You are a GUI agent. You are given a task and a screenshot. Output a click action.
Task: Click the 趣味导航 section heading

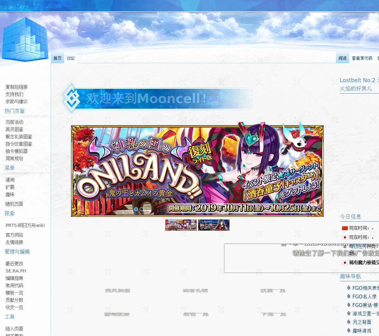[351, 276]
